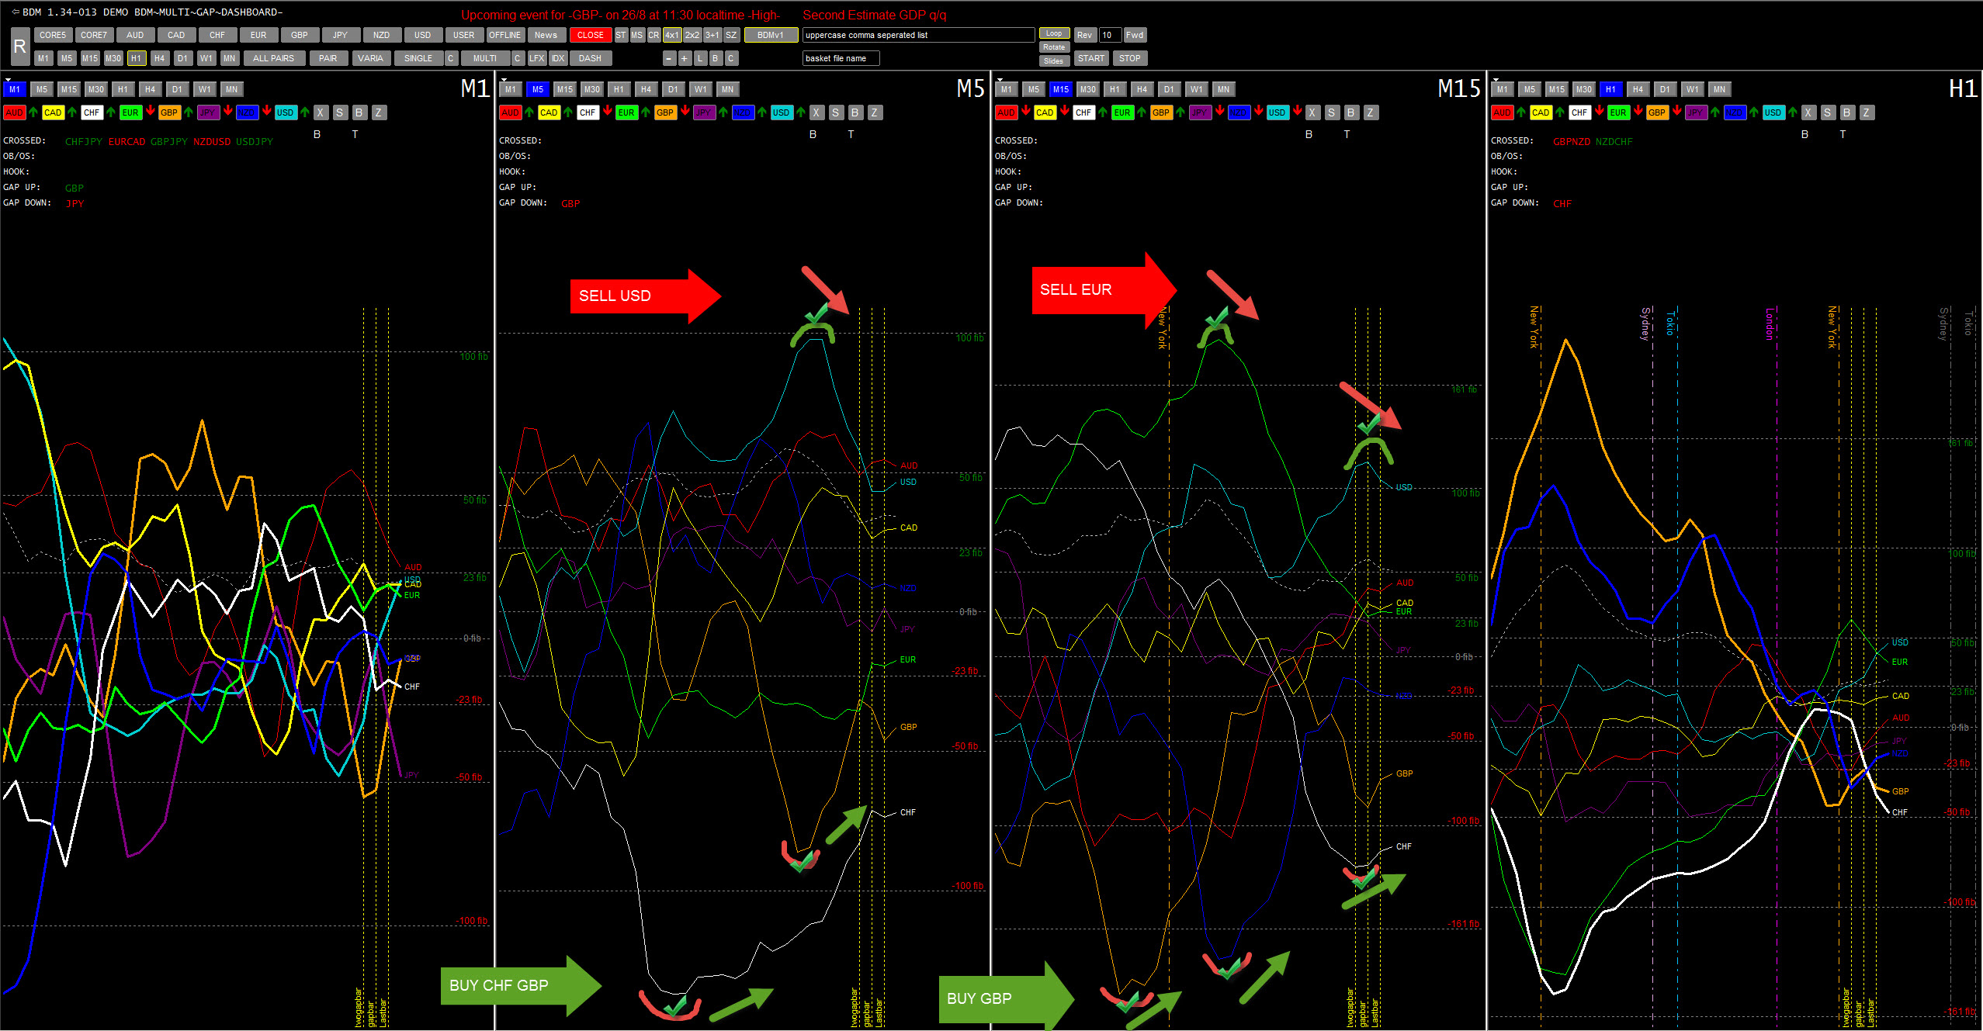Click the START button
The width and height of the screenshot is (1983, 1031).
coord(1091,58)
